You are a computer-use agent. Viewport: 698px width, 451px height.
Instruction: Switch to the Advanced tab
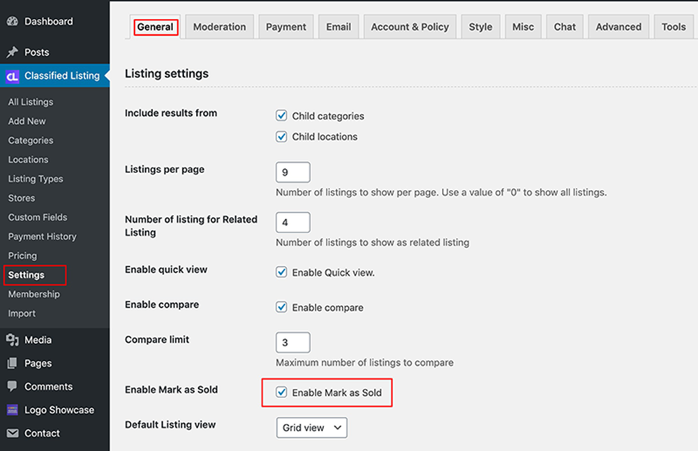pos(618,27)
